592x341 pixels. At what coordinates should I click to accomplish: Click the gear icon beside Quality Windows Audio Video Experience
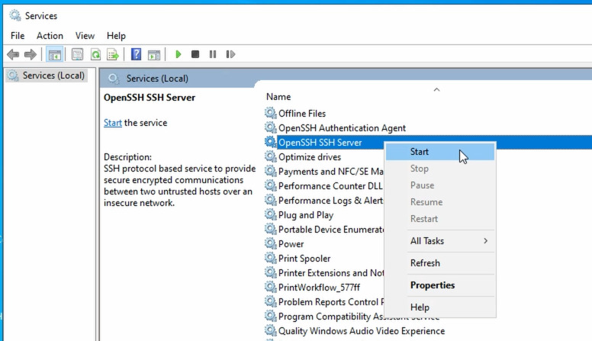(270, 330)
